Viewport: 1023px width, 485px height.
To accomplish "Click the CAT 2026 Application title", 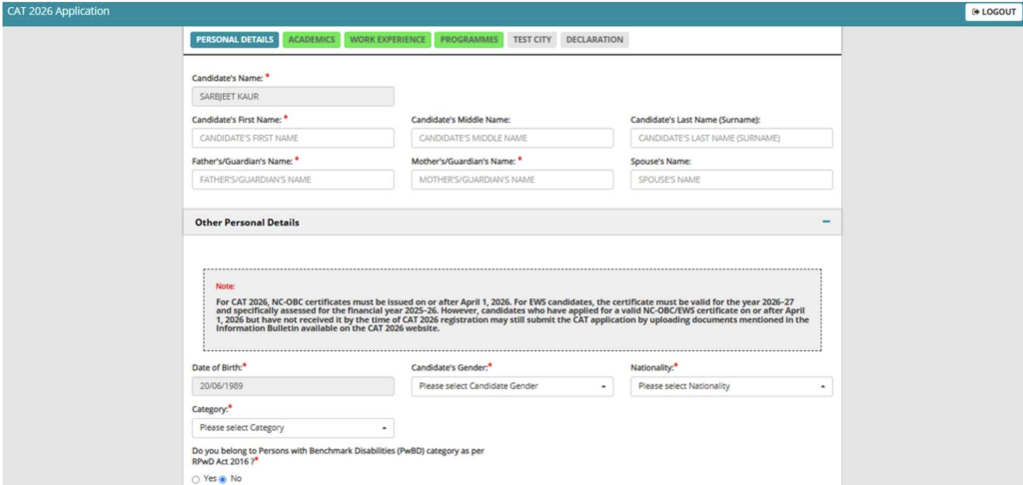I will [x=59, y=12].
